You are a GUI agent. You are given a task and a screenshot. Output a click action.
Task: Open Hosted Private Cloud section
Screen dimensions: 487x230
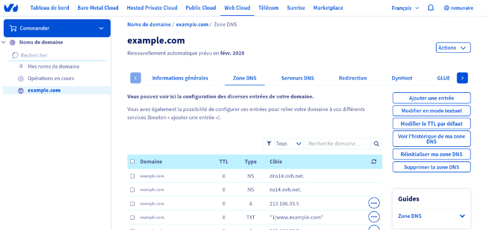pos(152,8)
